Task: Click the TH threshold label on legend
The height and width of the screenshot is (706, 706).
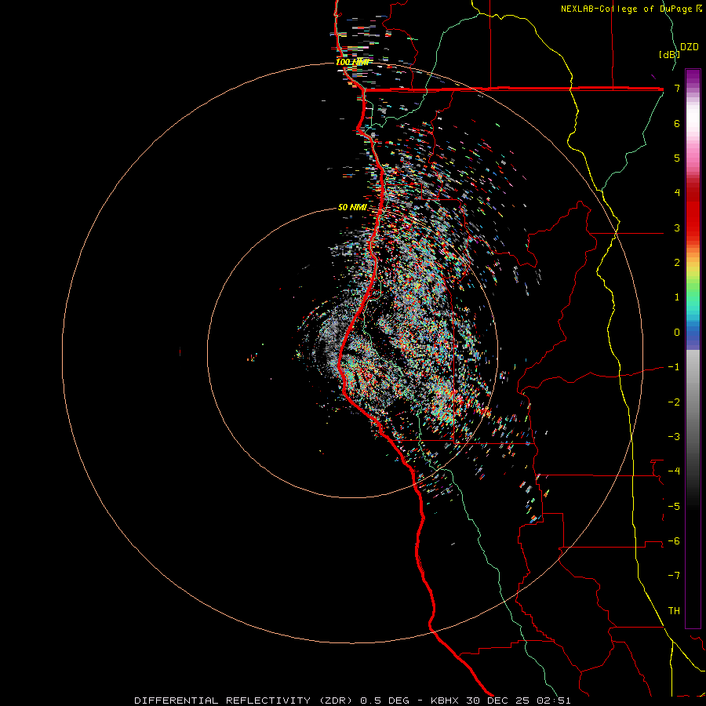Action: point(674,611)
